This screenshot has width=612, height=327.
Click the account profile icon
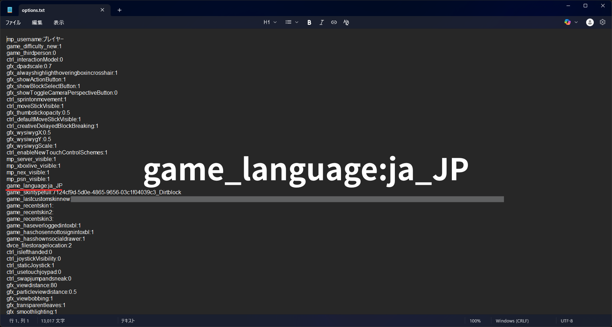pyautogui.click(x=590, y=22)
